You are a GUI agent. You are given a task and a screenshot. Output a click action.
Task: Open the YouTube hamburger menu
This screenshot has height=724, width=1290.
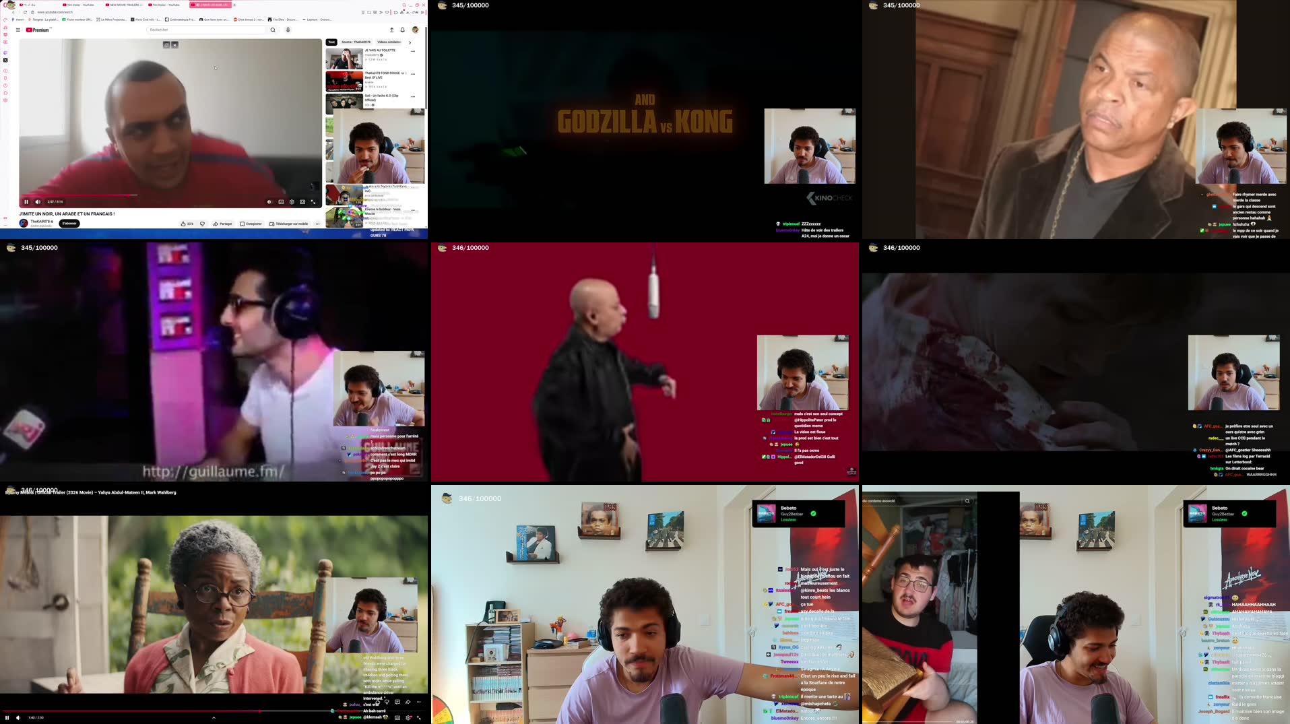point(18,30)
